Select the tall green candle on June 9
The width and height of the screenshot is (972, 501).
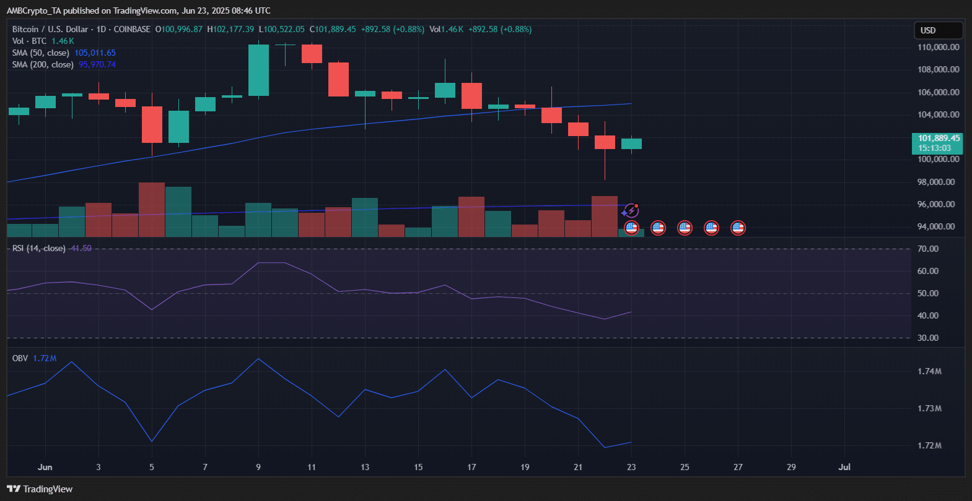point(258,70)
